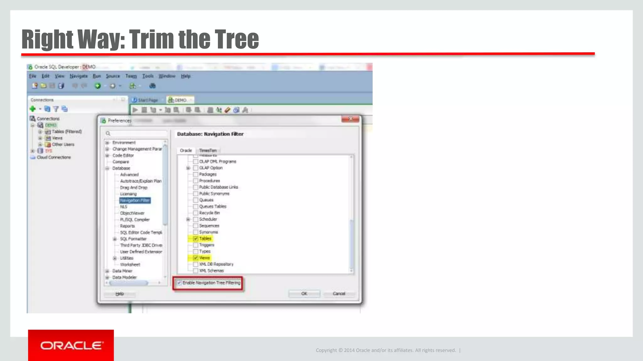Select Advanced under Database preferences
Image resolution: width=643 pixels, height=361 pixels.
[129, 175]
